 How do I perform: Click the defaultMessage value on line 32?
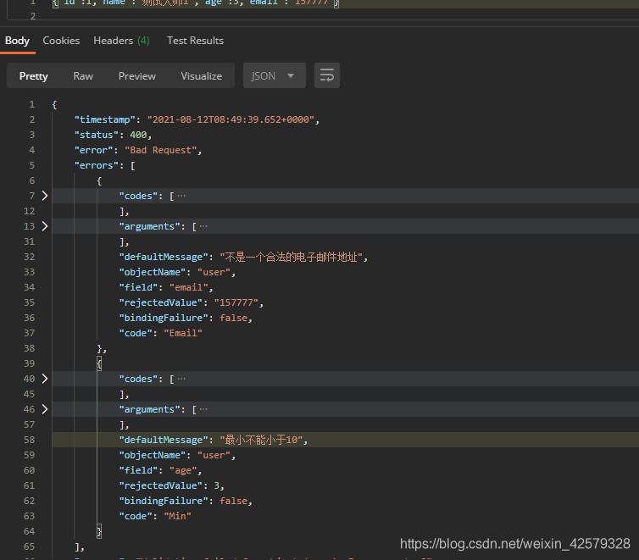click(x=292, y=257)
